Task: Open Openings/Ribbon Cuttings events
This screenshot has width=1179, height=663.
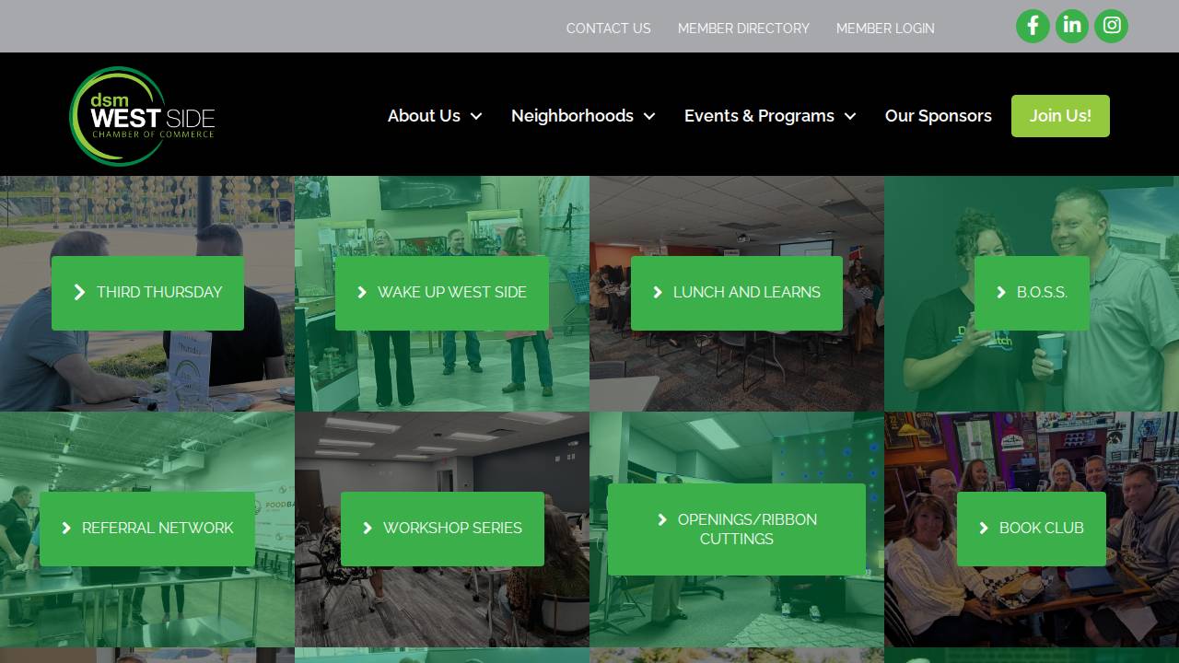Action: coord(736,529)
